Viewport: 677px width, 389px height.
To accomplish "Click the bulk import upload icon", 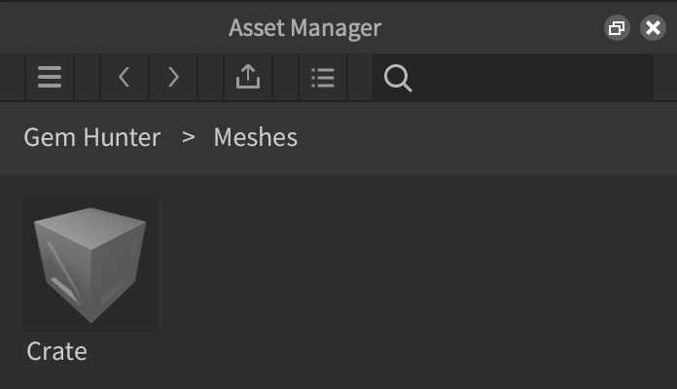I will click(x=248, y=78).
